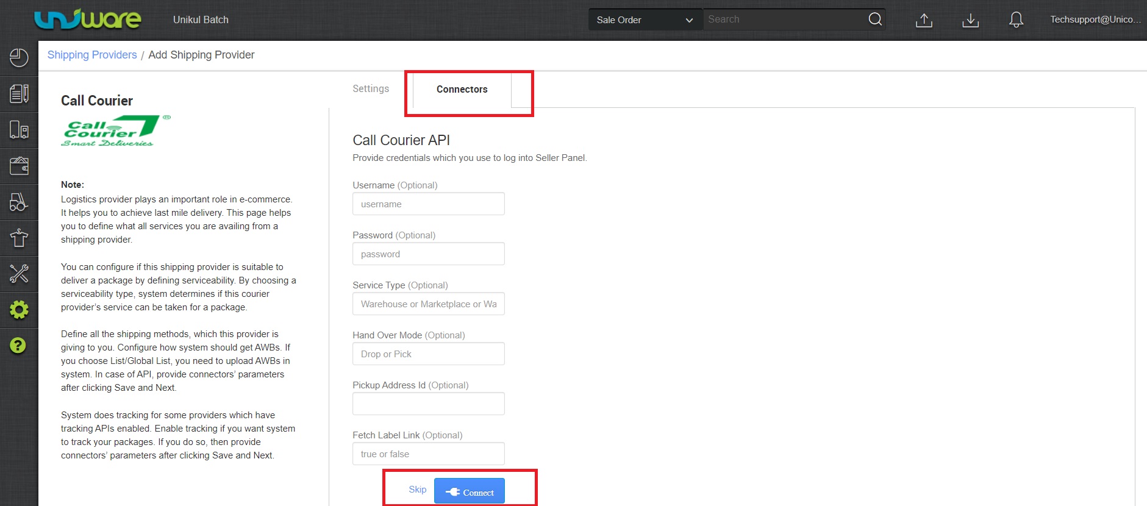
Task: Select the Connectors tab
Action: 462,89
